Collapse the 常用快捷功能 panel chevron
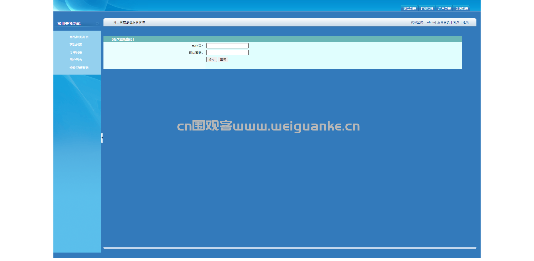The height and width of the screenshot is (261, 534). [x=97, y=23]
